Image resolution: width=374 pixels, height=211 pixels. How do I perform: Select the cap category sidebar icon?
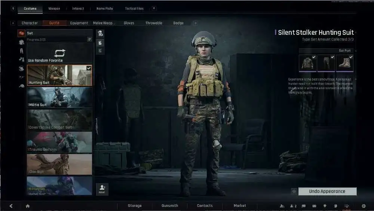click(x=21, y=86)
